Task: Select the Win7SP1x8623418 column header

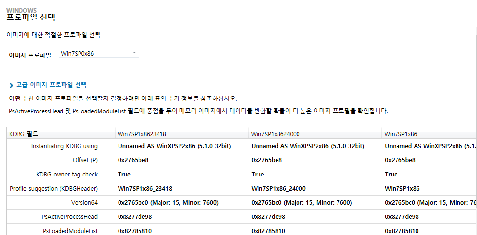Action: click(x=181, y=134)
